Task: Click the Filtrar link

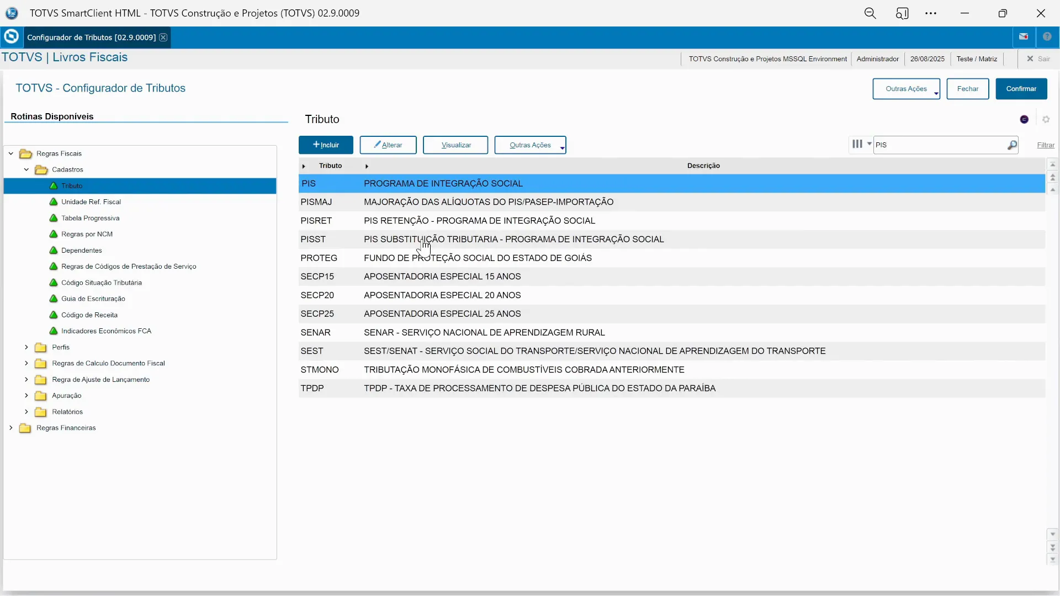Action: 1046,145
